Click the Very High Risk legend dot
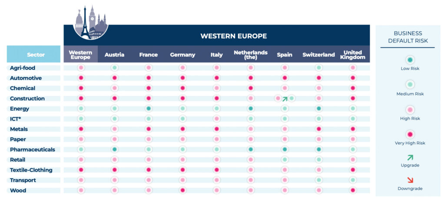 point(410,134)
